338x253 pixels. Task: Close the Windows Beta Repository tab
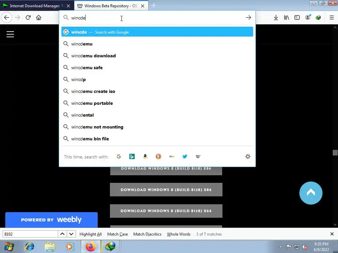(x=143, y=6)
